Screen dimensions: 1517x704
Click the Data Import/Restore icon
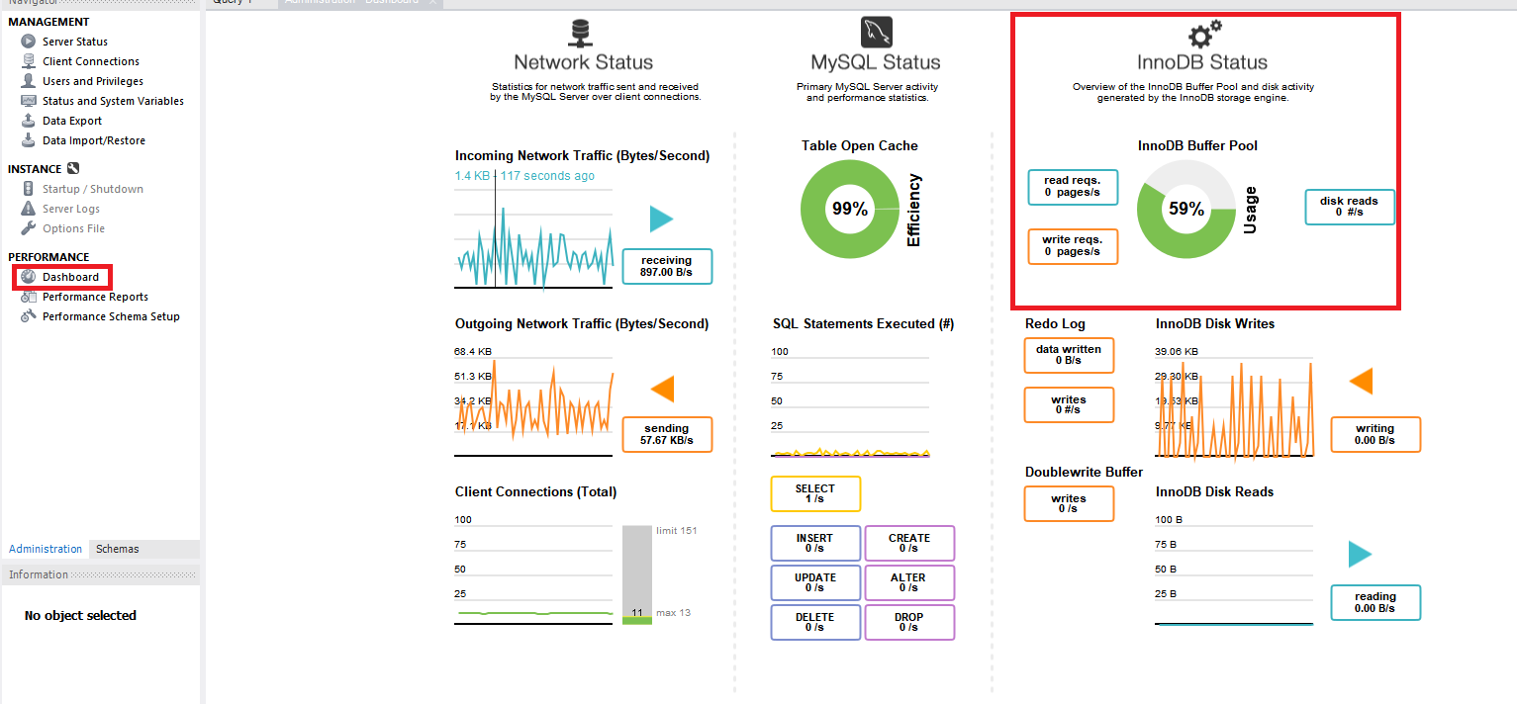tap(29, 140)
